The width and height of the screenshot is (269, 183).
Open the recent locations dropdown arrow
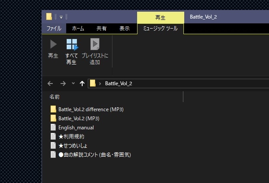73,83
